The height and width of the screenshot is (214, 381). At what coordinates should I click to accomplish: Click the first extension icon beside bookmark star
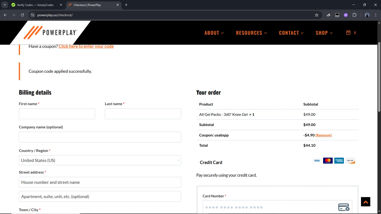coord(328,15)
